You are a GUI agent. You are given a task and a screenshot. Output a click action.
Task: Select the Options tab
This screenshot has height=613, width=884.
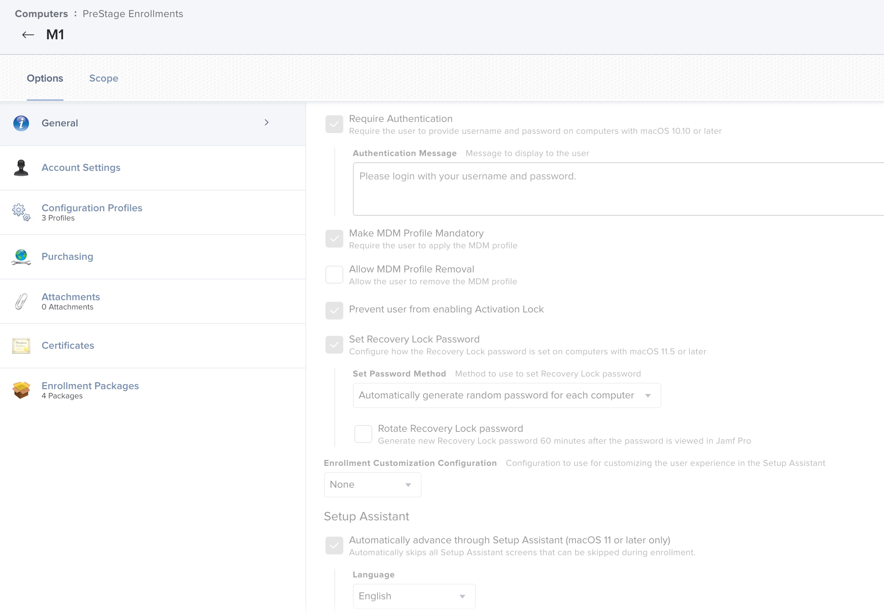tap(45, 78)
